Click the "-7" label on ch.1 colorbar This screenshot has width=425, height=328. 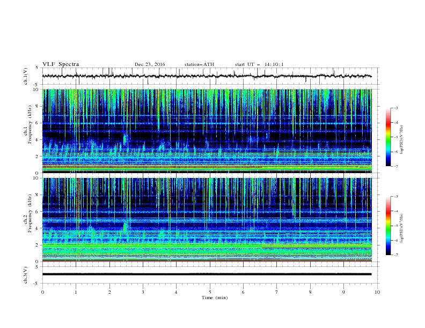396,166
